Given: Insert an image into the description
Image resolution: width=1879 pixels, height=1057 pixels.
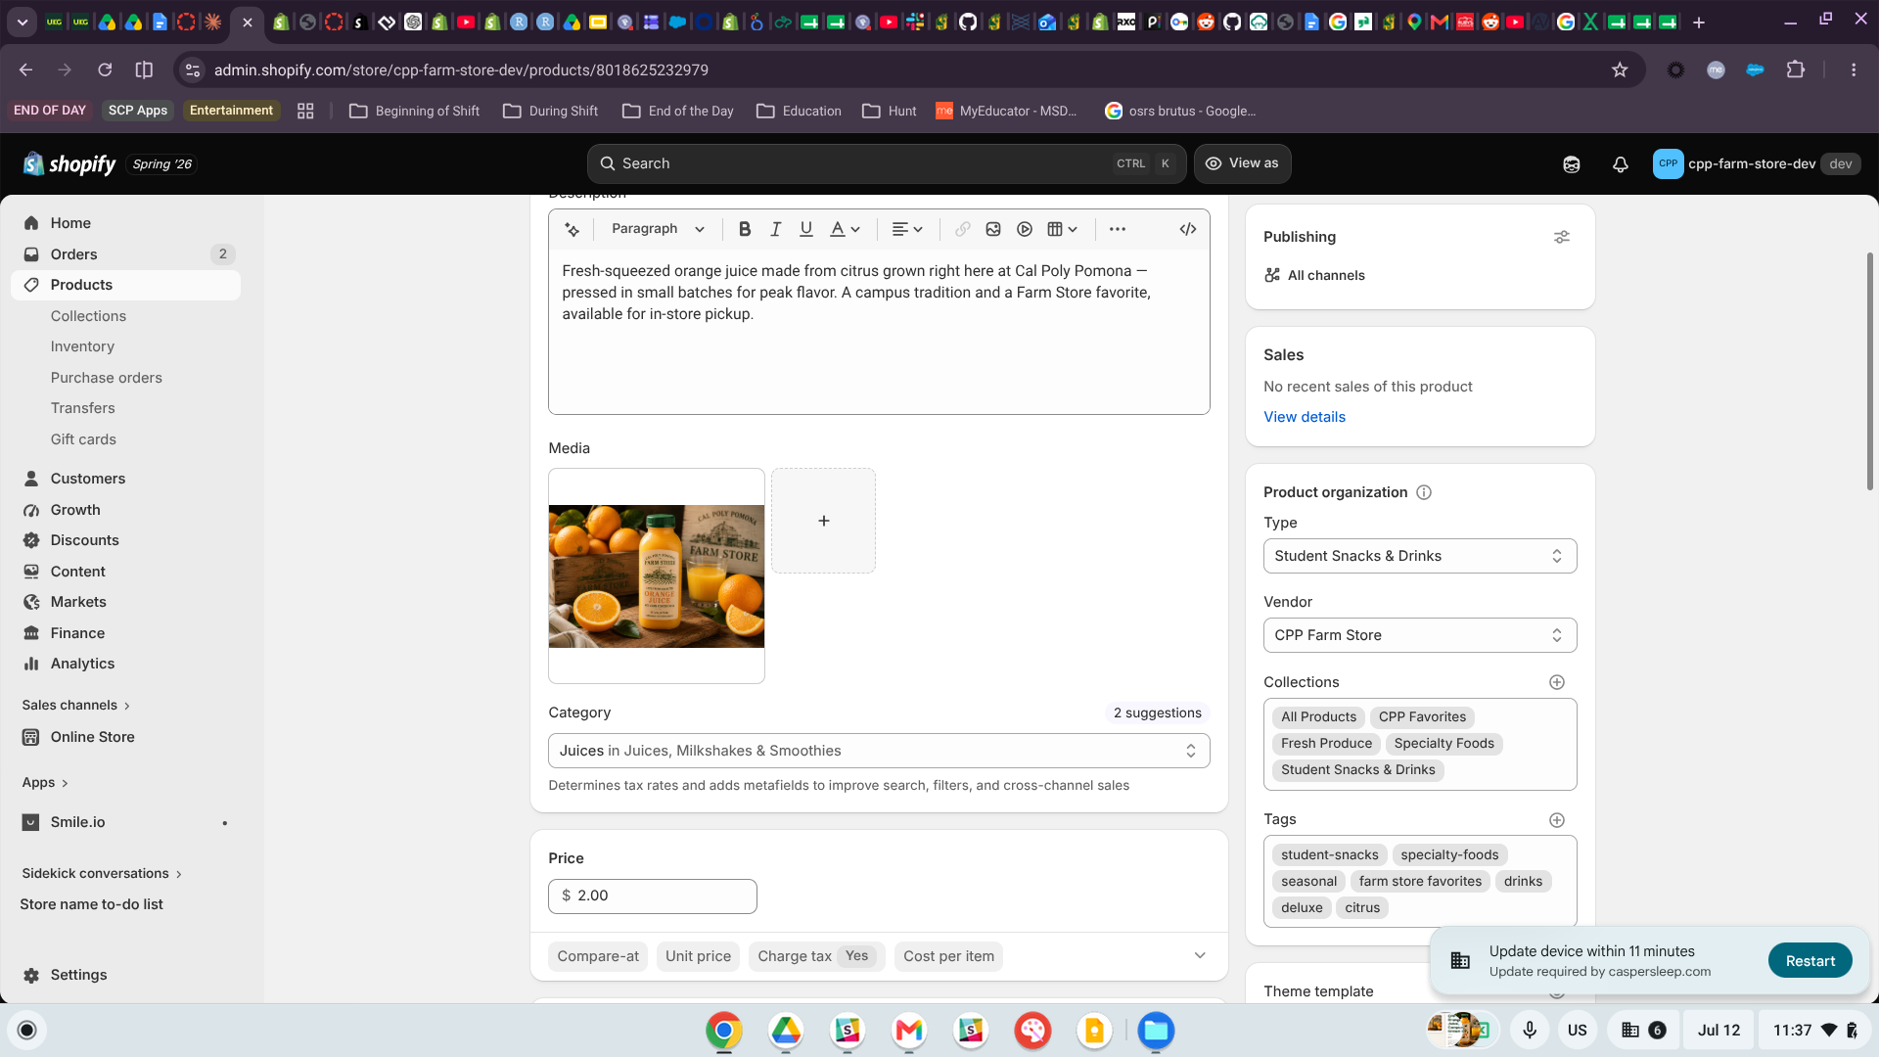Looking at the screenshot, I should [x=993, y=229].
